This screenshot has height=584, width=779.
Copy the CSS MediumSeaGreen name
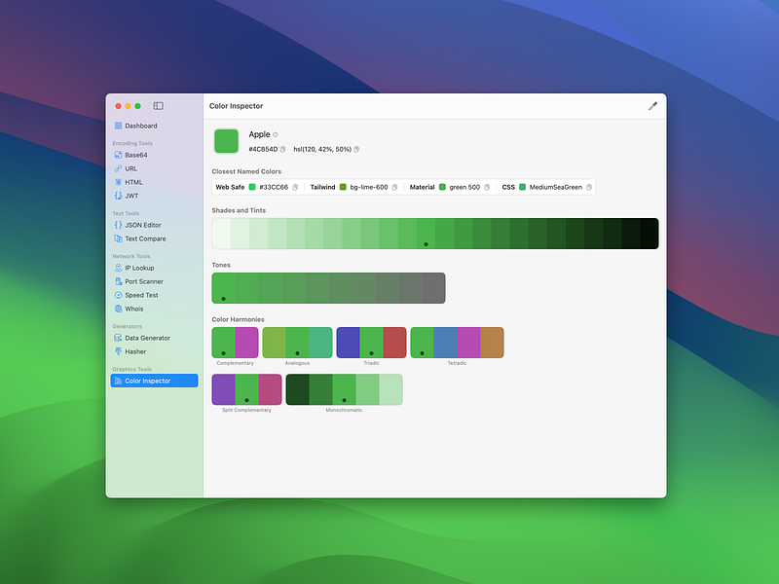589,187
